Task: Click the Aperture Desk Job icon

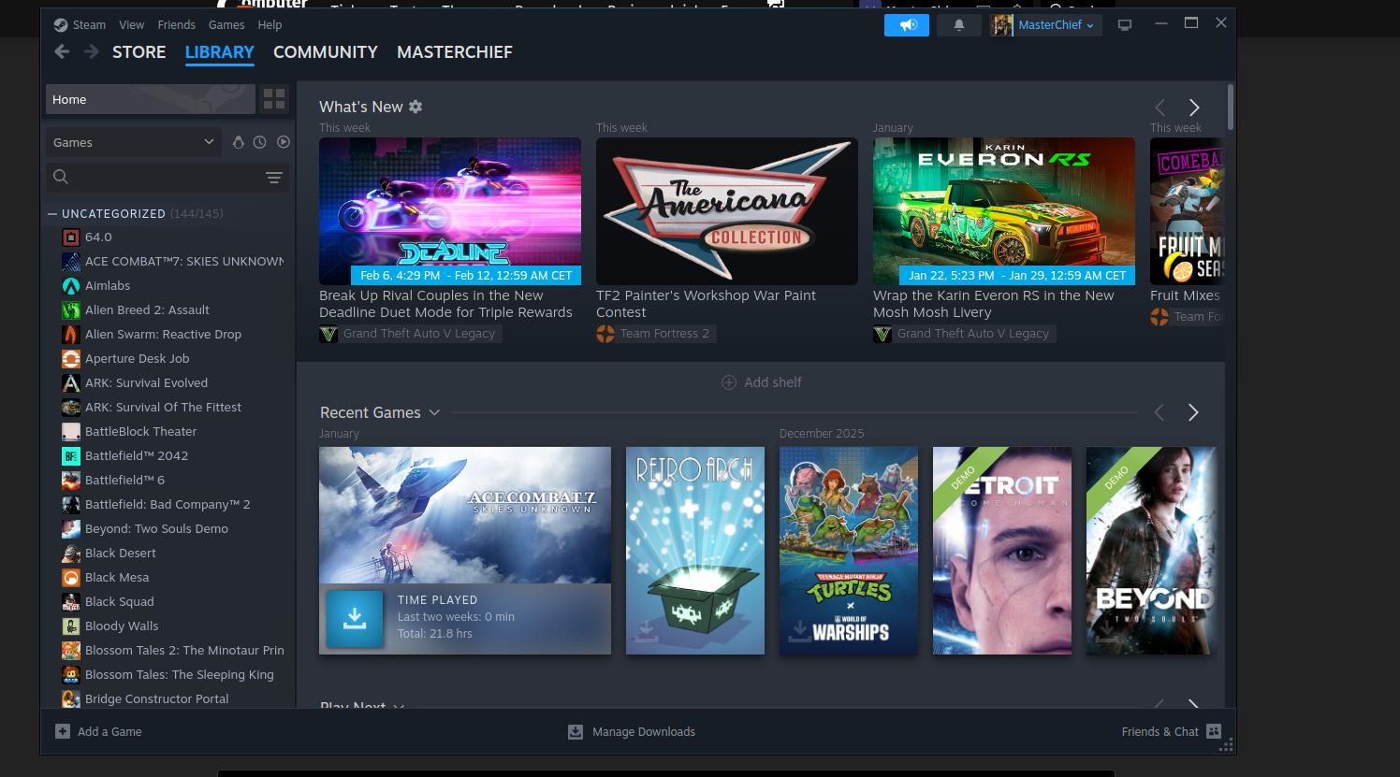Action: coord(71,359)
